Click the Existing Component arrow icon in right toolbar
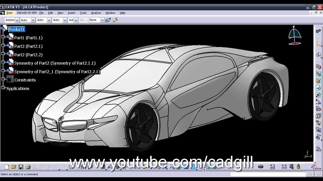Screen dimensions: 323x181 (x=318, y=88)
